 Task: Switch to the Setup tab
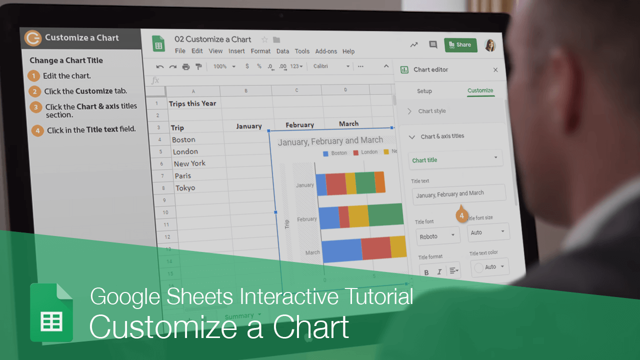tap(424, 91)
